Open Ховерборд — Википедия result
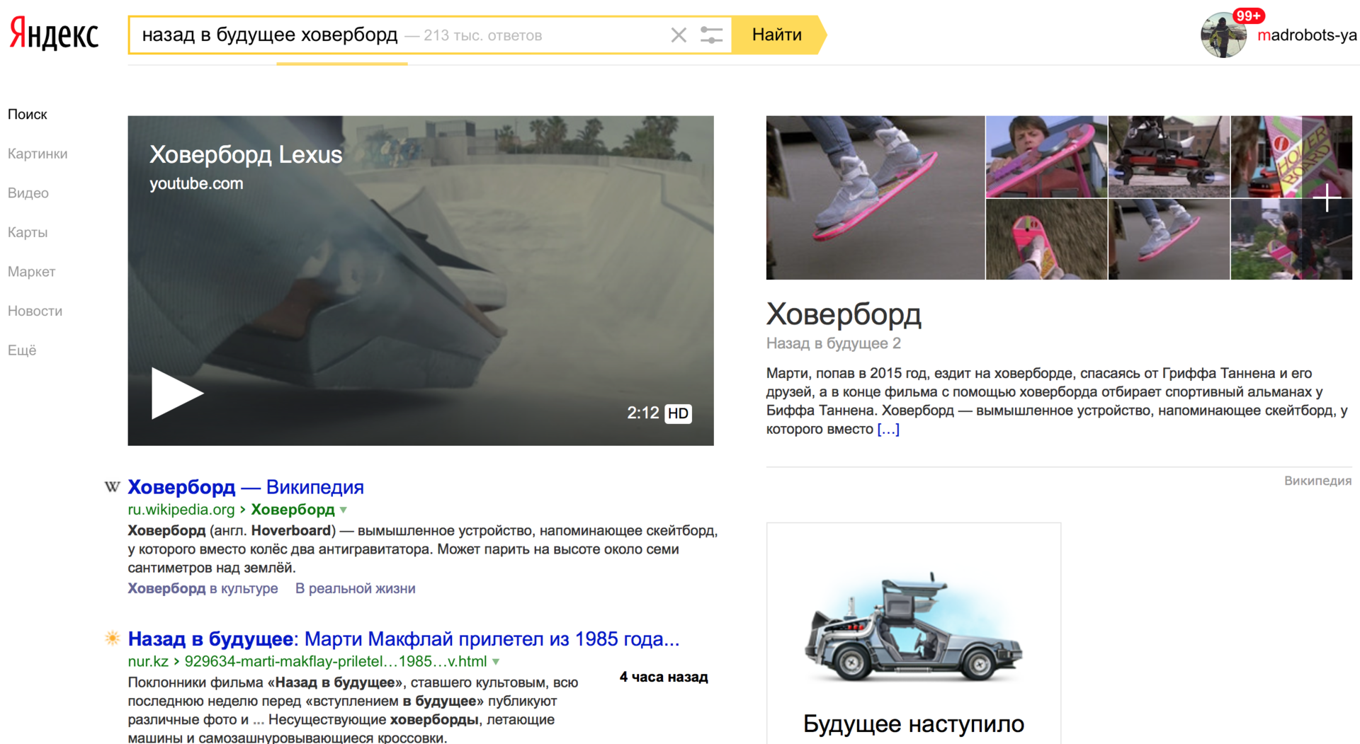The image size is (1360, 744). click(246, 487)
